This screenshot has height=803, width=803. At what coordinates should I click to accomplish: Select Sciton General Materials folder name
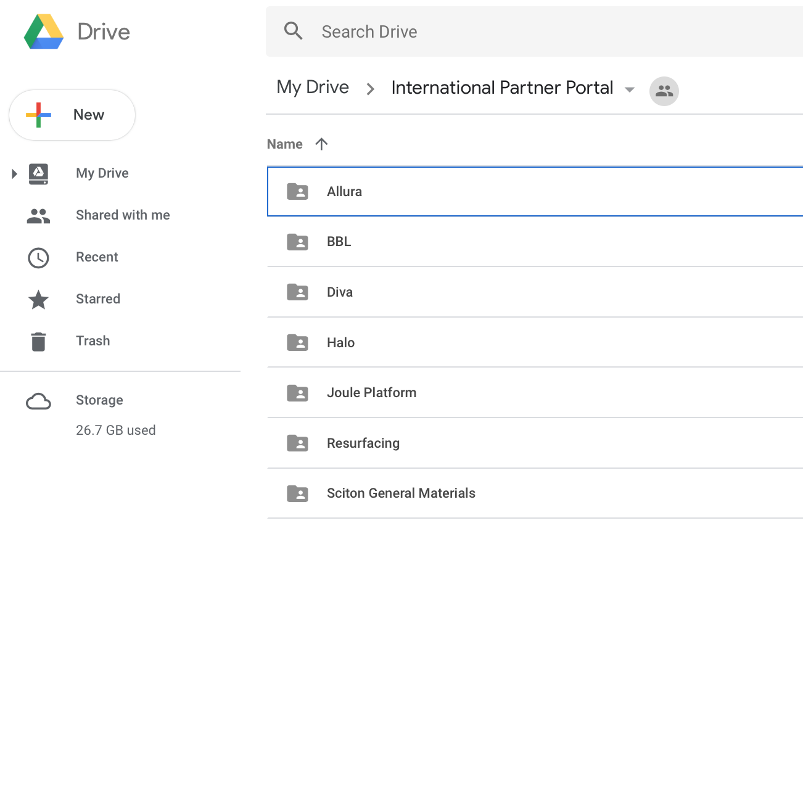coord(401,493)
